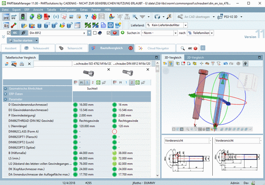Open the Suche starten dropdown arrow
The width and height of the screenshot is (265, 185).
[36, 41]
